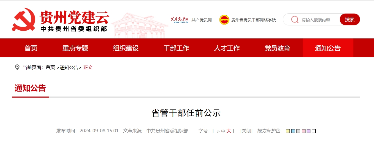Choose the light blue eye-protection color swatch
374x141 pixels.
tap(293, 131)
